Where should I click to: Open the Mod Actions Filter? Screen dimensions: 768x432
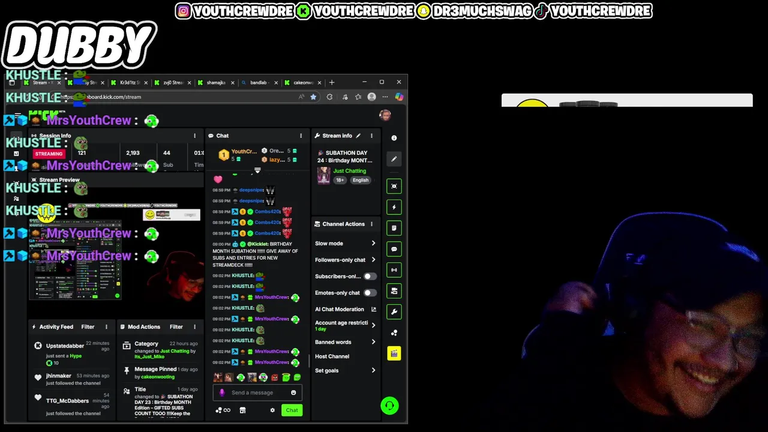(x=176, y=327)
